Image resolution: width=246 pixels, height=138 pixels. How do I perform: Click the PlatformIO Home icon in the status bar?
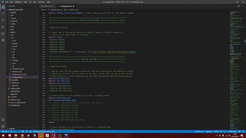click(x=11, y=131)
